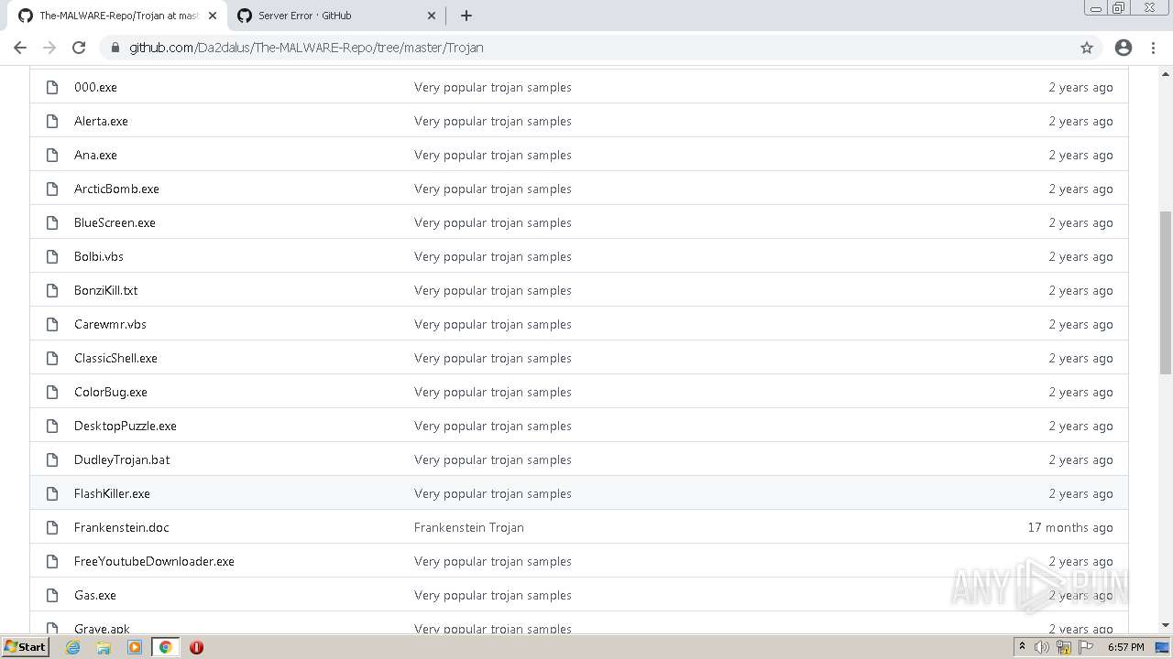Click the file icon beside ClassicShell.exe
Screen dimensions: 1173x659
(52, 358)
